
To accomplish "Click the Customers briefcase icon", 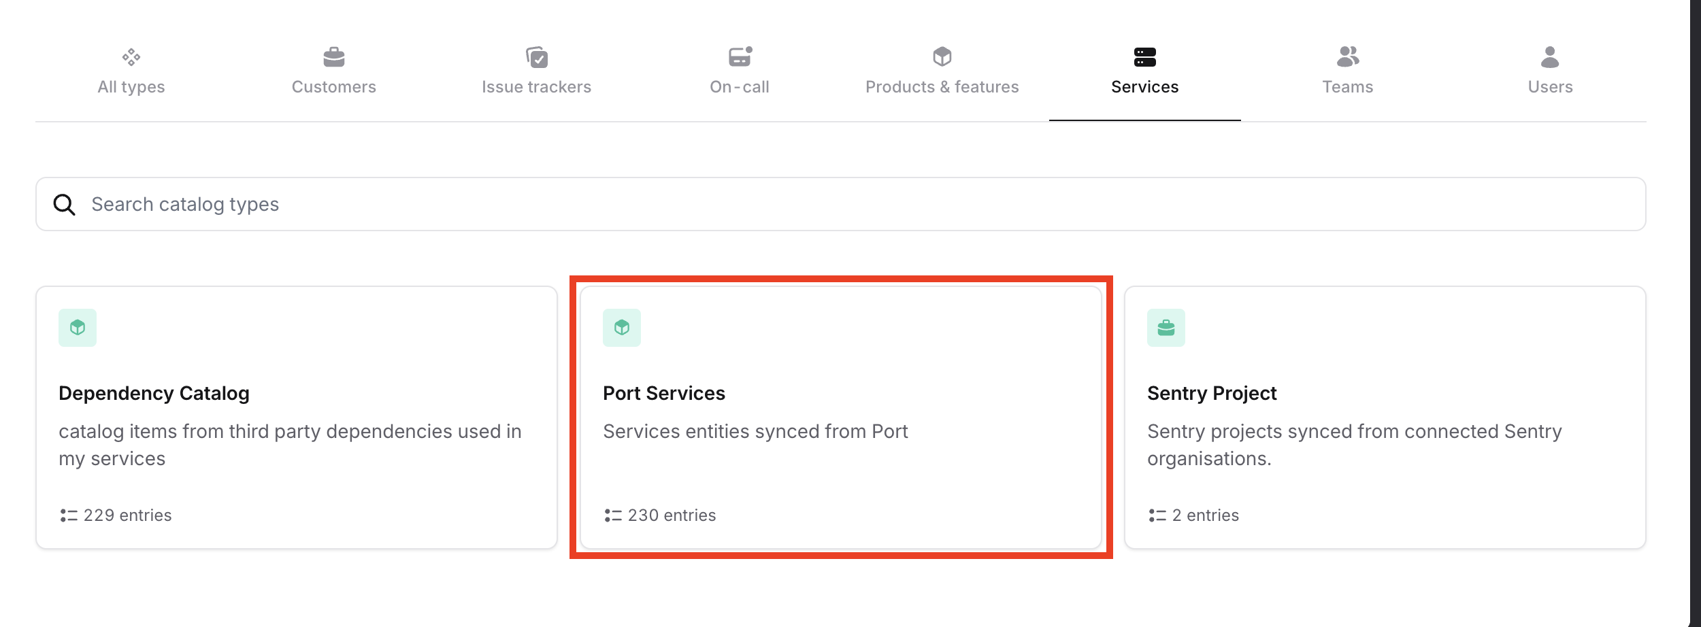I will coord(333,57).
